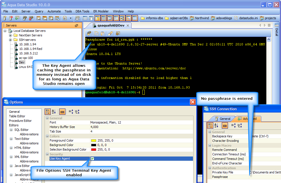Close the Options dialog
This screenshot has height=183, width=281.
pyautogui.click(x=193, y=102)
